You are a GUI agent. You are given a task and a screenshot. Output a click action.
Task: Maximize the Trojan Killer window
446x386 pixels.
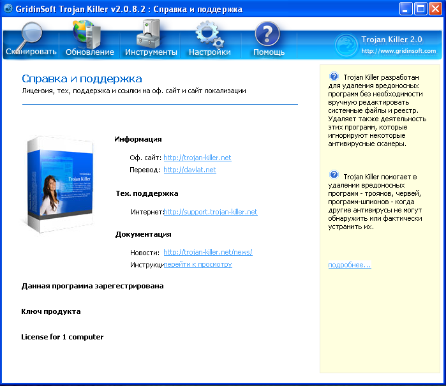(x=420, y=8)
